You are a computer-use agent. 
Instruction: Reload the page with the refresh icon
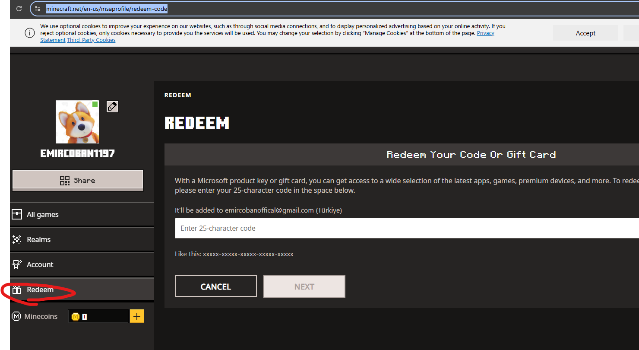[x=19, y=9]
